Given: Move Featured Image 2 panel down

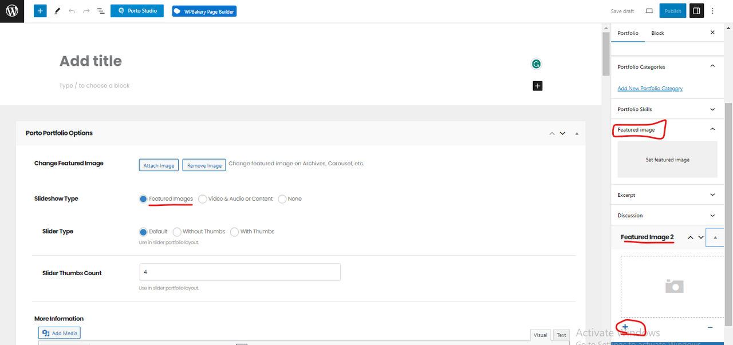Looking at the screenshot, I should pos(701,237).
